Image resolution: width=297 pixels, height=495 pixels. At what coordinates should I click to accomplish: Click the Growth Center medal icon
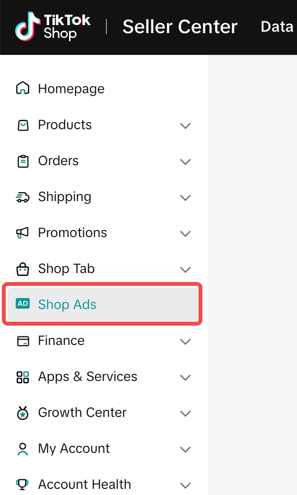coord(23,413)
